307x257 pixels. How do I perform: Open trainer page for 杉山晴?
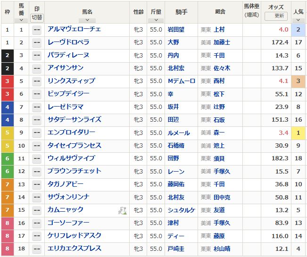[222, 249]
